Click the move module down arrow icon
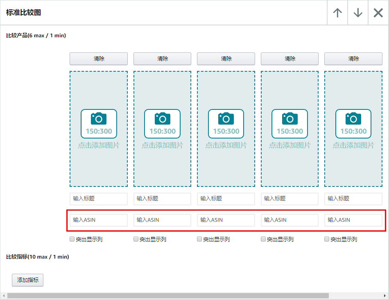Viewport: 389px width, 300px height. click(358, 13)
